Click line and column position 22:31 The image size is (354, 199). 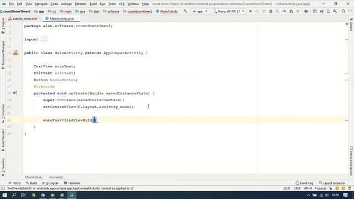[x=287, y=188]
